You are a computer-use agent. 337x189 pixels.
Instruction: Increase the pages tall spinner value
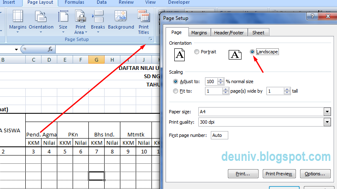tap(287, 89)
